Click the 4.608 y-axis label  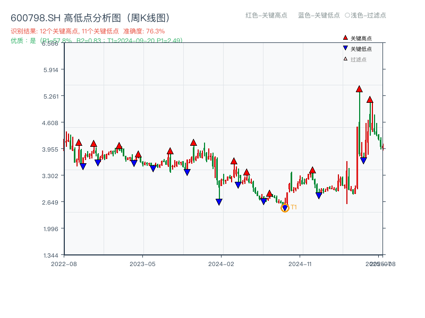point(50,123)
